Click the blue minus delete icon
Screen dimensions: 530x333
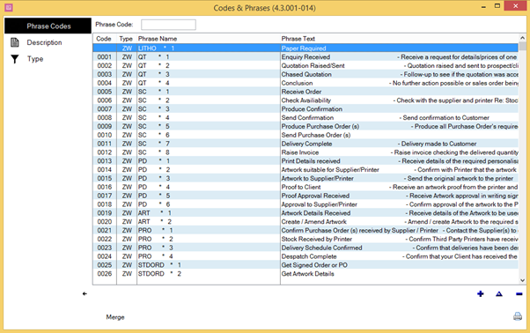tap(519, 294)
